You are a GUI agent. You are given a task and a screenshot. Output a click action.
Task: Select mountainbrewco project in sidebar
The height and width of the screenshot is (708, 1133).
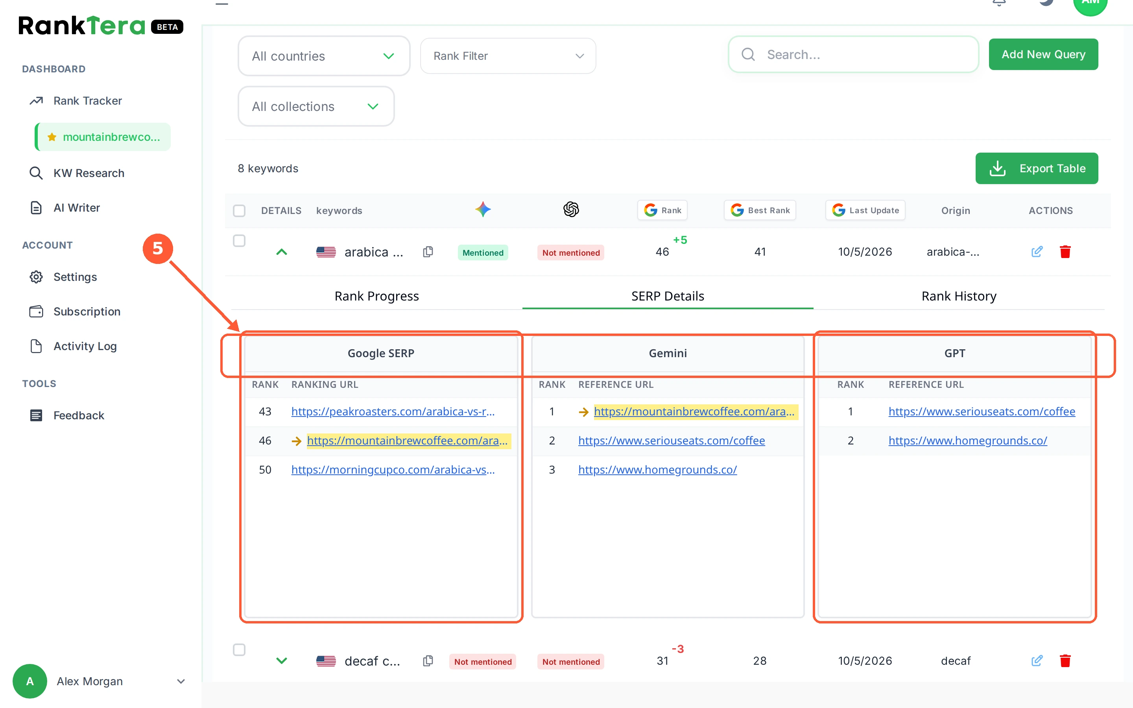point(103,137)
